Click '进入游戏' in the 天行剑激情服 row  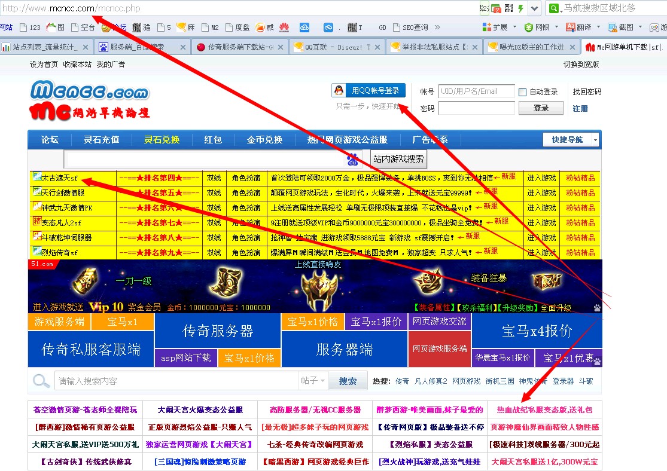pos(541,193)
